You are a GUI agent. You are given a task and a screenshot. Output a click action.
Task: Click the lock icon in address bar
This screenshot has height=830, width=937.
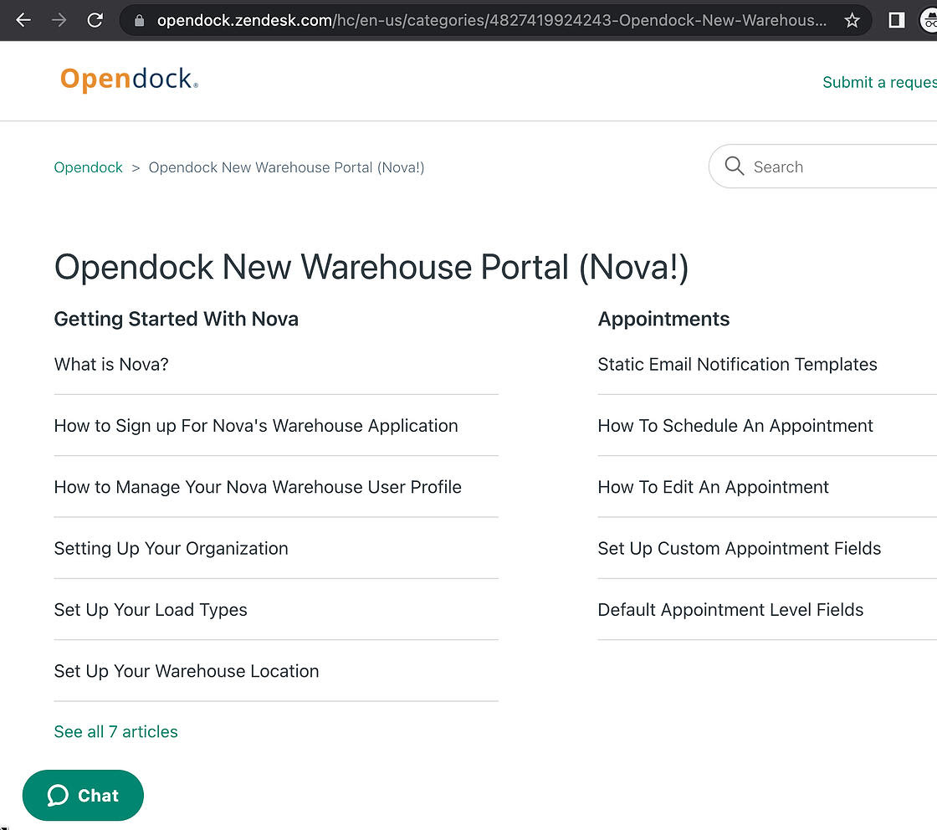coord(139,21)
